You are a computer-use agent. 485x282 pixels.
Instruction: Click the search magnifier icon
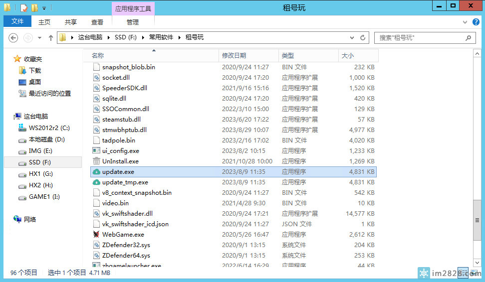[x=469, y=38]
